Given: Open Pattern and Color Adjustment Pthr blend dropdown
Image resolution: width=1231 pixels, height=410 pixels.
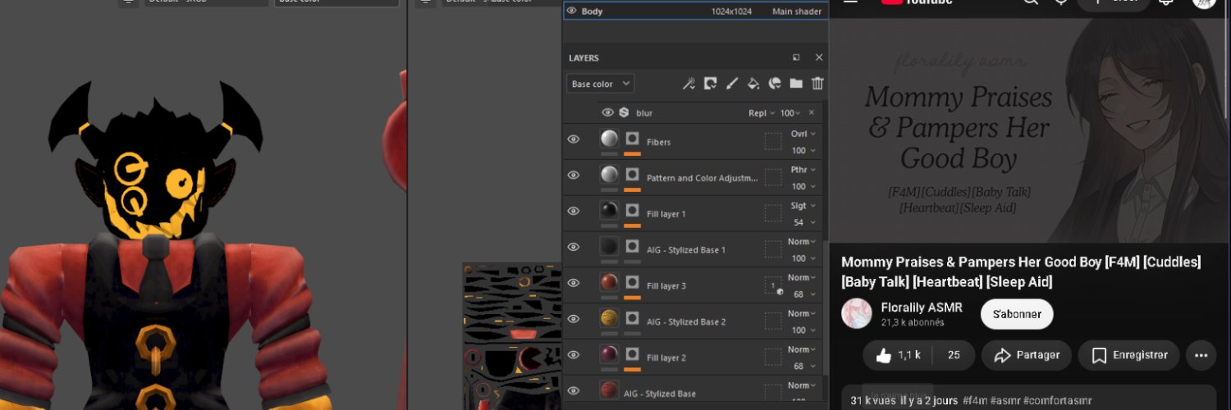Looking at the screenshot, I should point(803,170).
